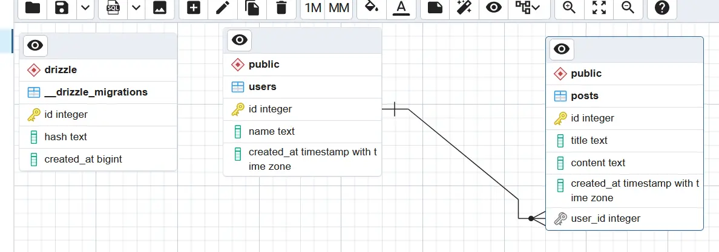The image size is (719, 252).
Task: Add a many-to-many MM link
Action: pos(339,8)
